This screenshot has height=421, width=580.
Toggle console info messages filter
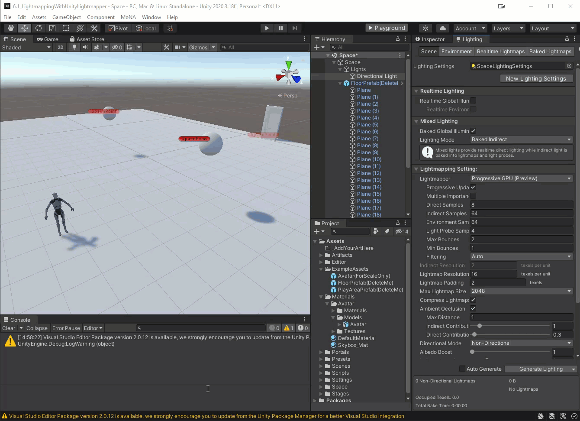[274, 328]
